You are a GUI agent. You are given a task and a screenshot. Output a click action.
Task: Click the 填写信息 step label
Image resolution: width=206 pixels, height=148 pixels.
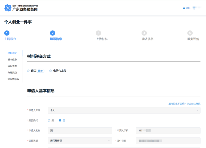(x=56, y=39)
